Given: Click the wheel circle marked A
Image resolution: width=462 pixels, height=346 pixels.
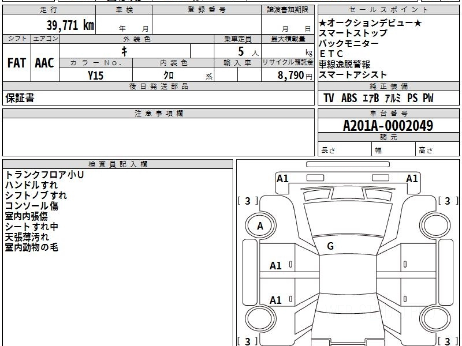Looking at the screenshot, I should coord(260,226).
